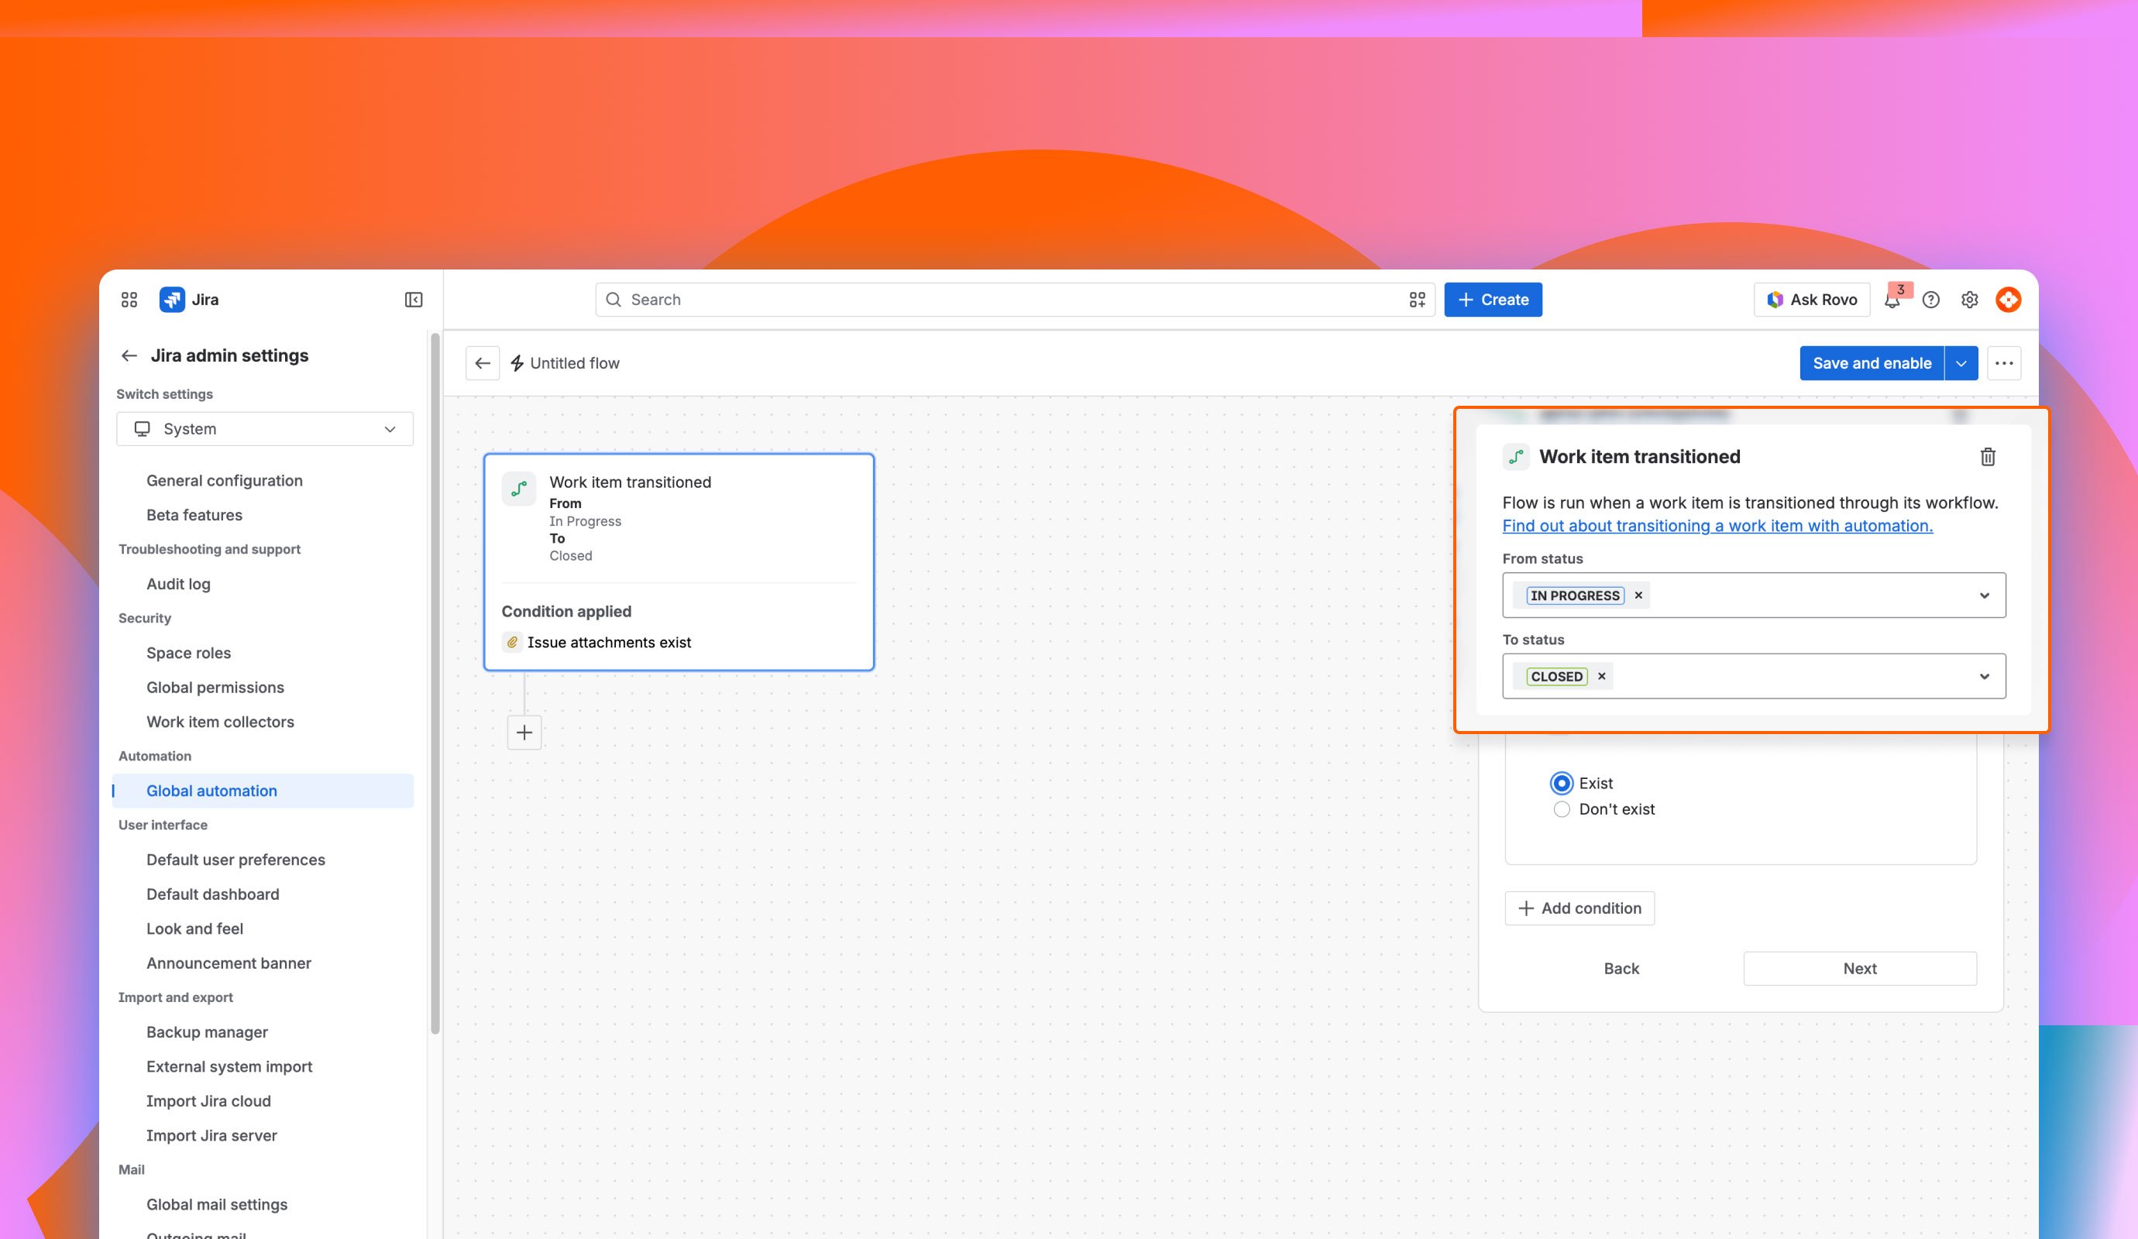
Task: Go to Space roles
Action: [x=188, y=652]
